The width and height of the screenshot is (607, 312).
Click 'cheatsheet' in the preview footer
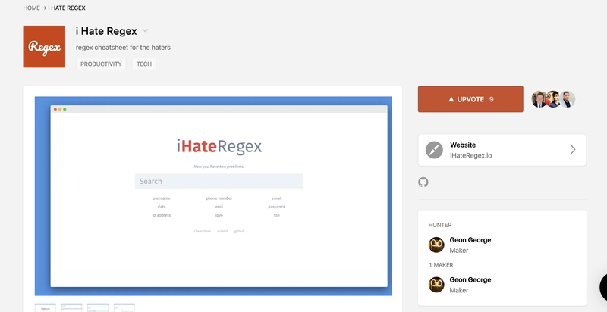(x=203, y=231)
